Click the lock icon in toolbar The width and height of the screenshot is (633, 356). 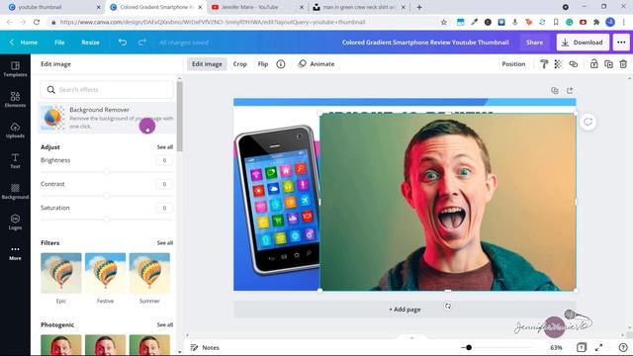coord(593,63)
